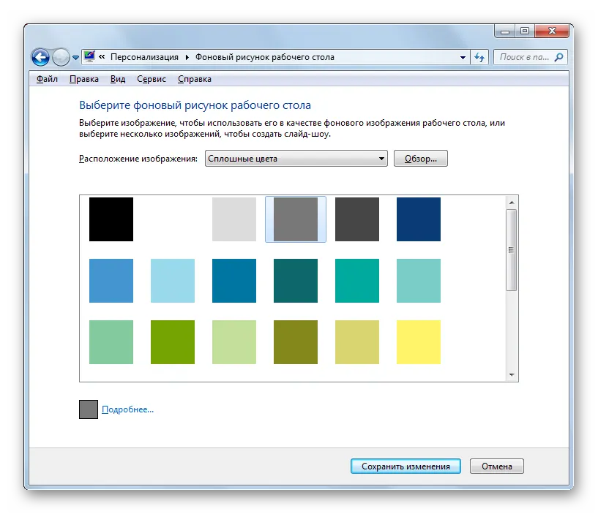Click the refresh arrows icon beside address bar
Viewport: 598px width, 514px height.
pos(479,58)
